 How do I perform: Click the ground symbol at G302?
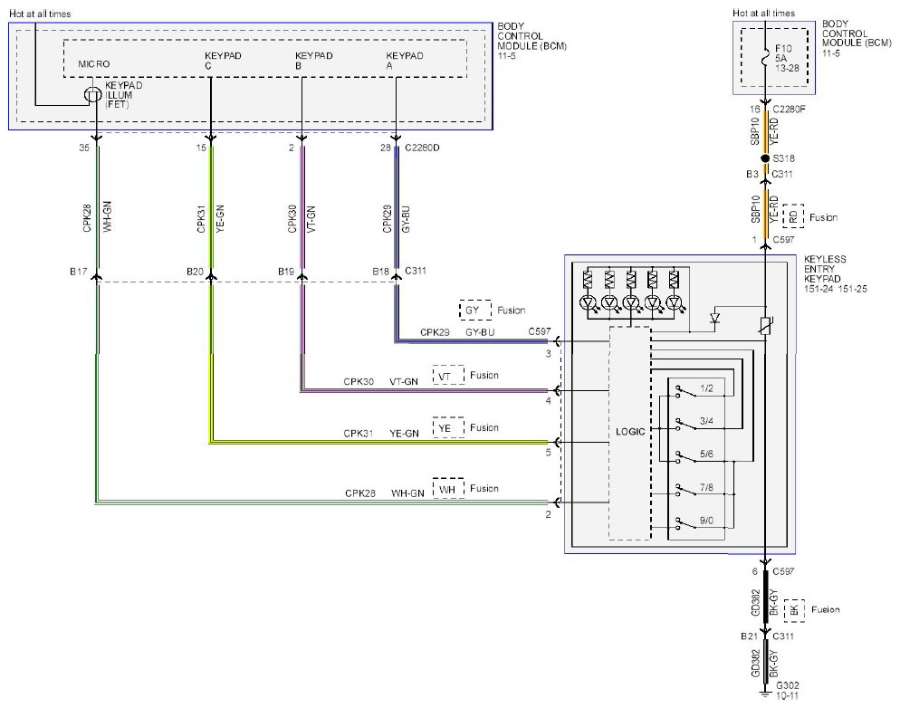[x=764, y=694]
